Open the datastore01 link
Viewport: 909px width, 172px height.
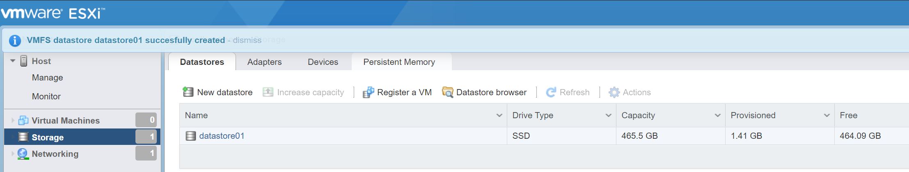pos(222,136)
